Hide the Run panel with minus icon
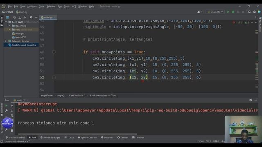 255,100
